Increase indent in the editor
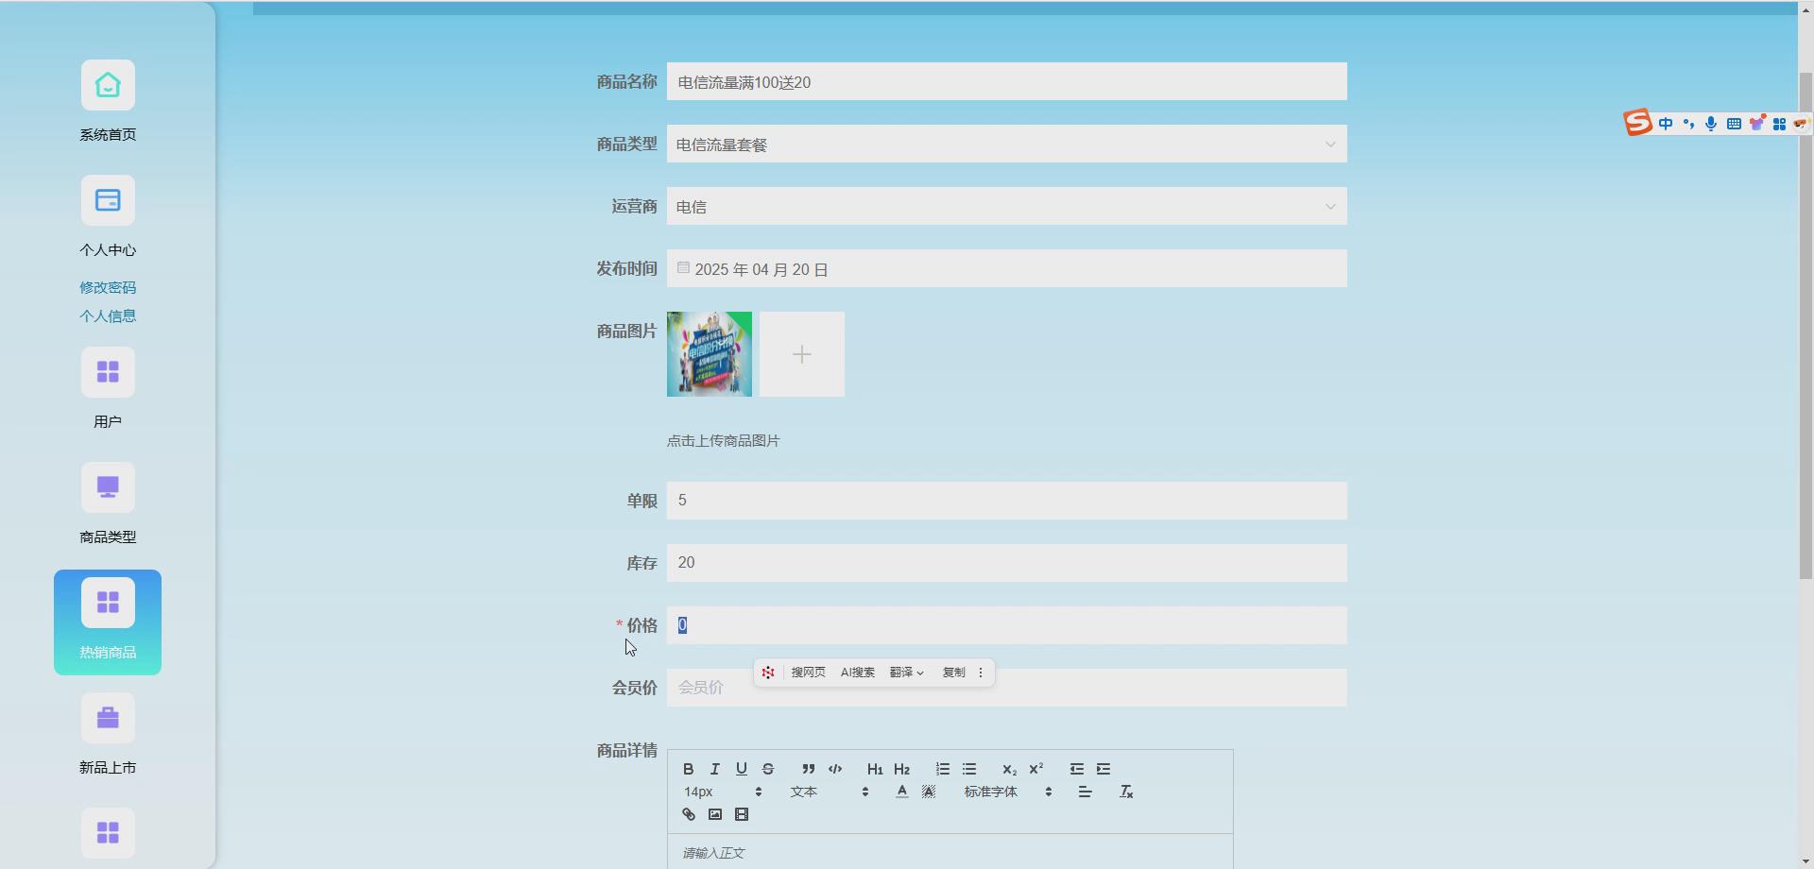Screen dimensions: 1814x869 (1103, 769)
